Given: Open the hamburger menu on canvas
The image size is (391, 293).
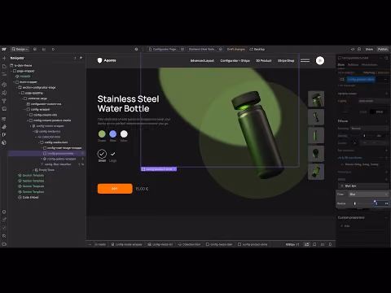Looking at the screenshot, I should (x=305, y=60).
